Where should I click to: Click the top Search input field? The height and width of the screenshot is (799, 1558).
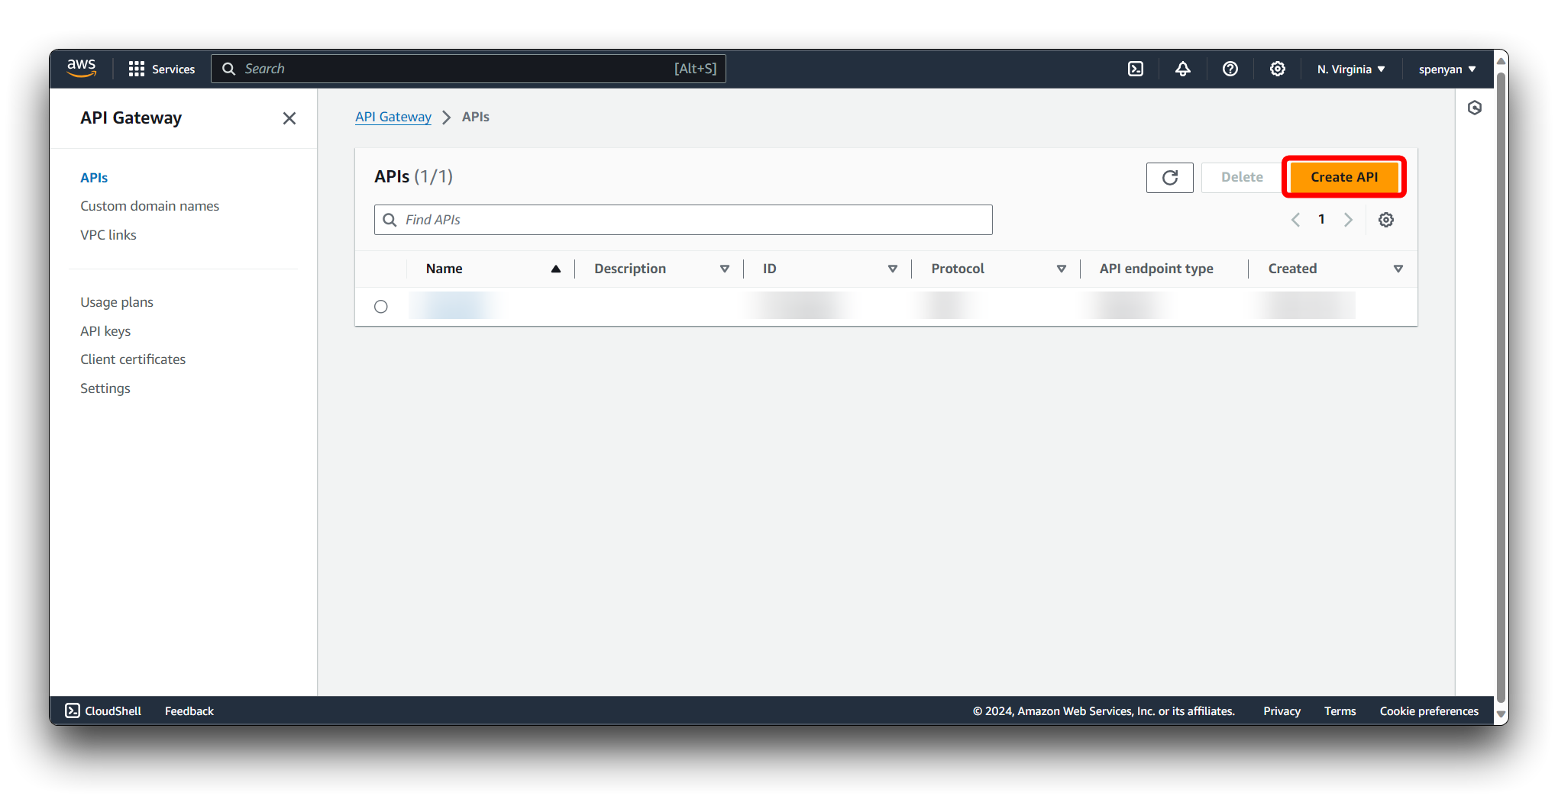[468, 69]
